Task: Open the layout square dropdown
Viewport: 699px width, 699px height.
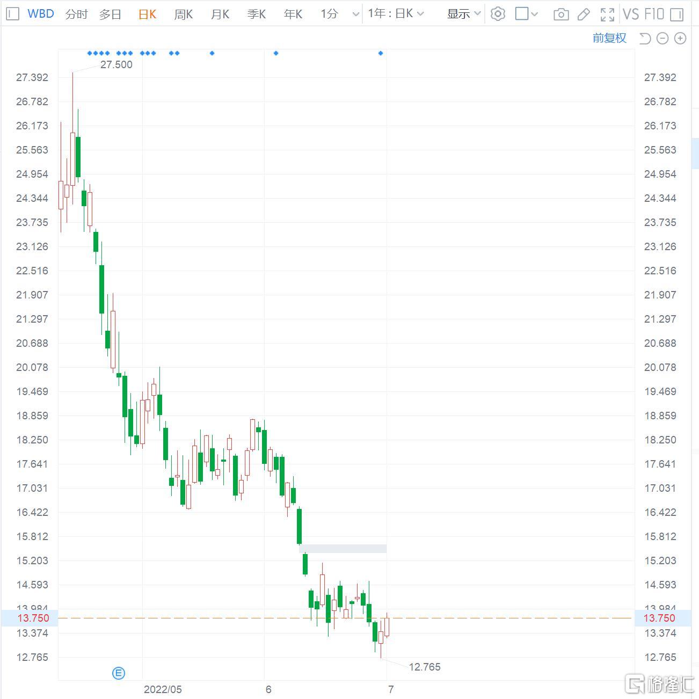Action: click(526, 14)
